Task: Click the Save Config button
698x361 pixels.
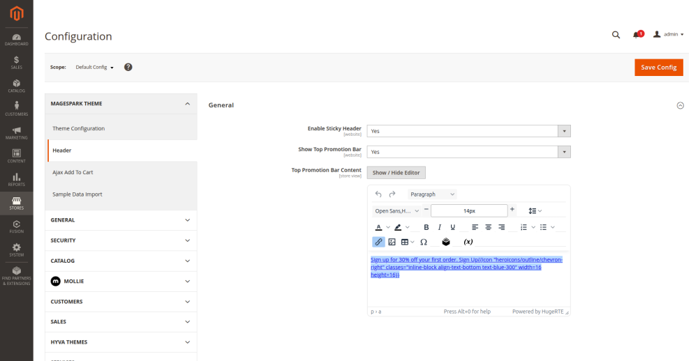Action: pyautogui.click(x=659, y=67)
